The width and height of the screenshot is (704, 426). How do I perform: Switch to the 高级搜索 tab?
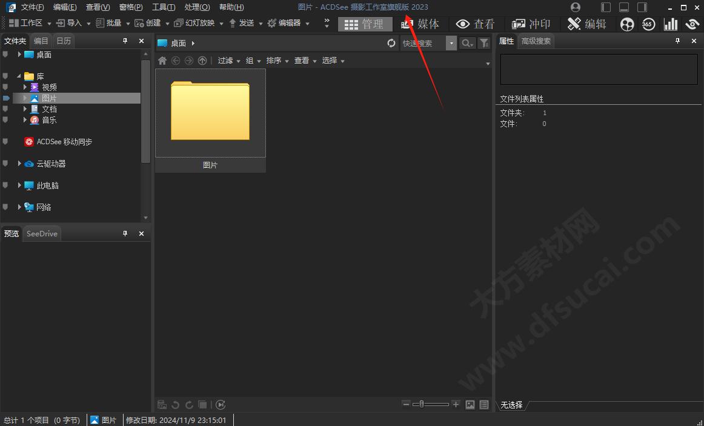pyautogui.click(x=536, y=41)
